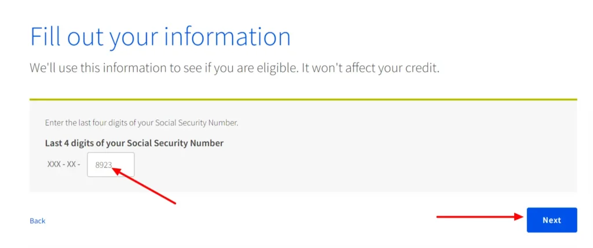Select the 'Fill out your information' heading
The width and height of the screenshot is (593, 248).
160,38
